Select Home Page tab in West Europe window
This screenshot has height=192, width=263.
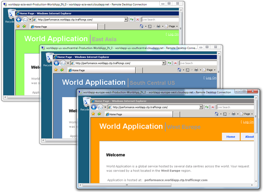coord(139,114)
